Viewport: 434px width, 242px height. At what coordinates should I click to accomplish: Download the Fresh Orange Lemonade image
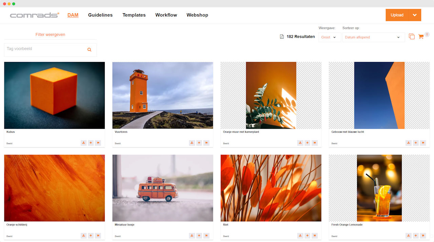[x=409, y=236]
